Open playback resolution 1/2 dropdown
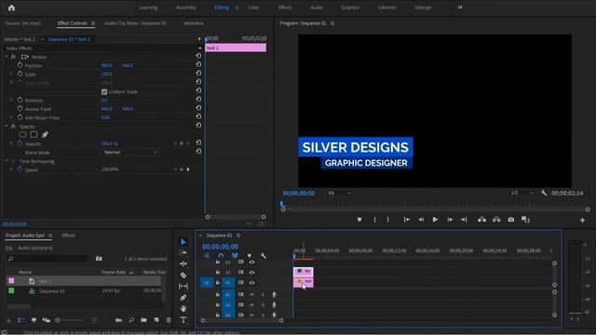Screen dimensions: 596x335 pyautogui.click(x=521, y=193)
